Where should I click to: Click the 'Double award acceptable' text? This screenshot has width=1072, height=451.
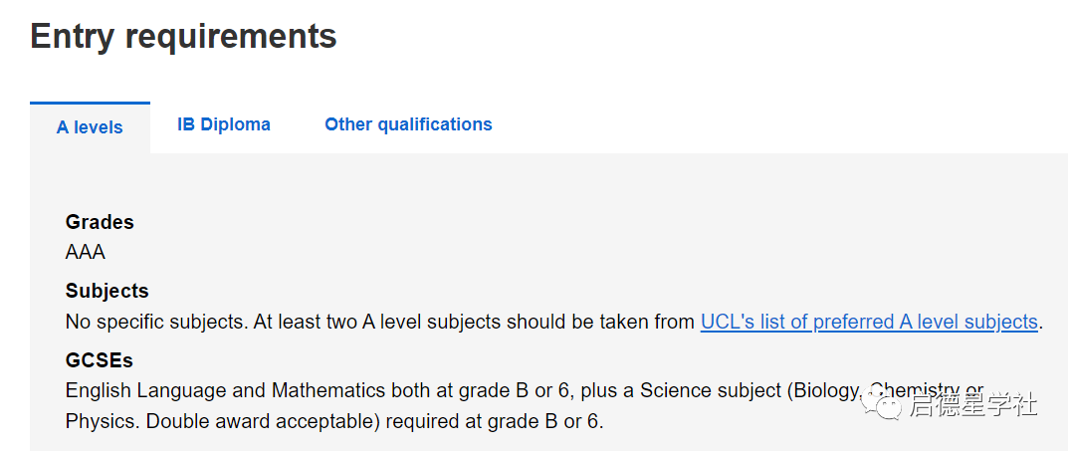(263, 421)
